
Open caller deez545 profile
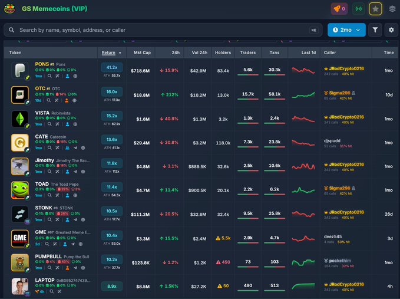(333, 236)
